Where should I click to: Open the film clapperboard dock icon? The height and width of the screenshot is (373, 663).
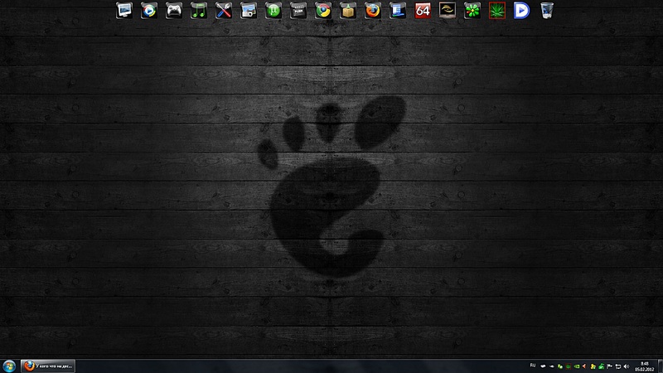click(x=298, y=10)
